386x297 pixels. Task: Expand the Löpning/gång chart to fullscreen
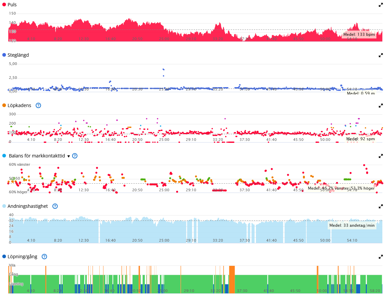pos(381,257)
